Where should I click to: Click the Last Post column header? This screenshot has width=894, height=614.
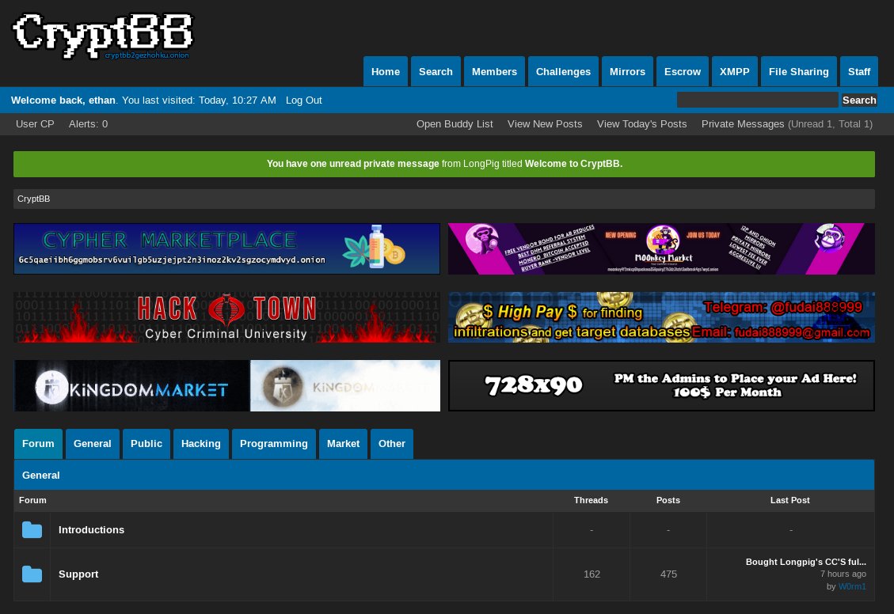pyautogui.click(x=789, y=500)
